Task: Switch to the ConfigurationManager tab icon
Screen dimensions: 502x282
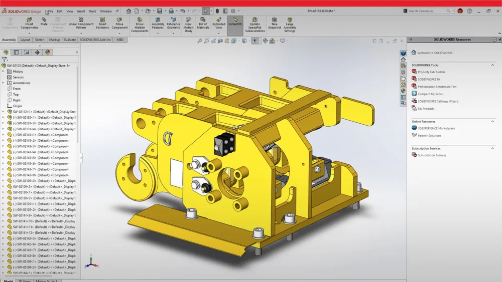Action: coord(27,52)
